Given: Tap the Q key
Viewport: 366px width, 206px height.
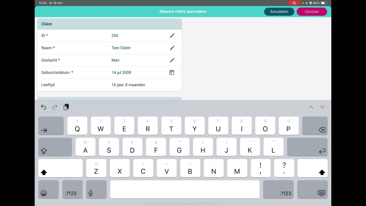Looking at the screenshot, I should [77, 126].
